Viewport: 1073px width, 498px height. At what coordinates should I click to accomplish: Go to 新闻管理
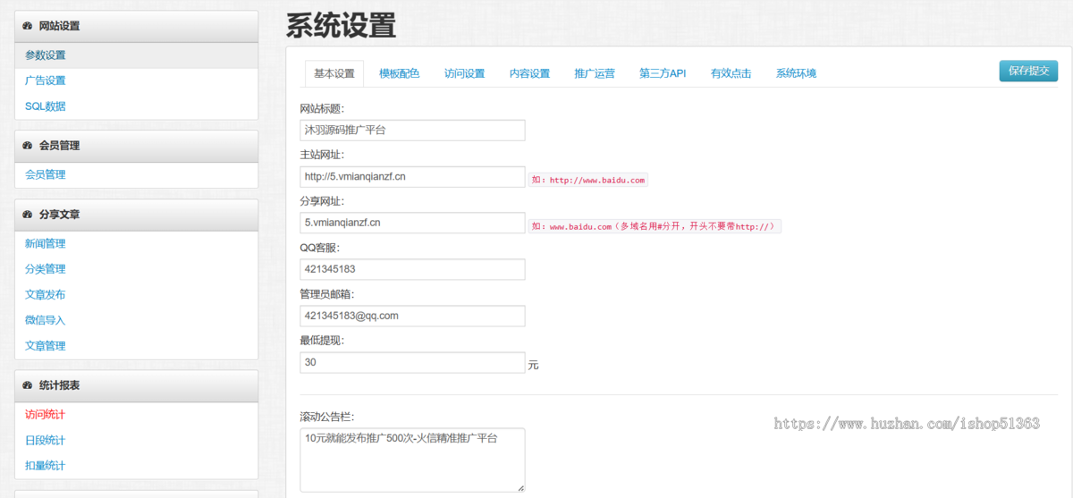pos(45,244)
